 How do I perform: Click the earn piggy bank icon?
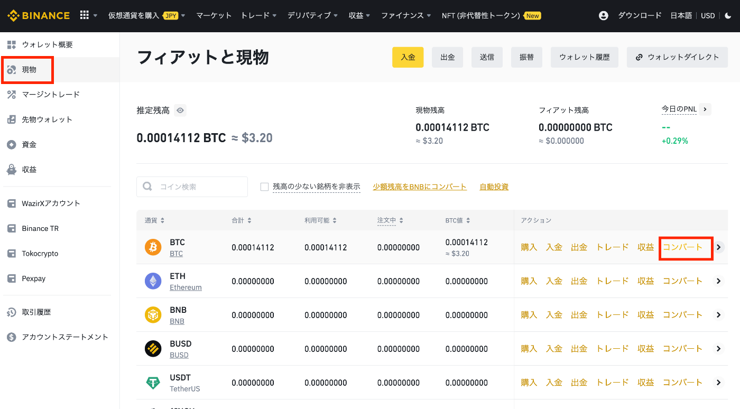[x=12, y=170]
